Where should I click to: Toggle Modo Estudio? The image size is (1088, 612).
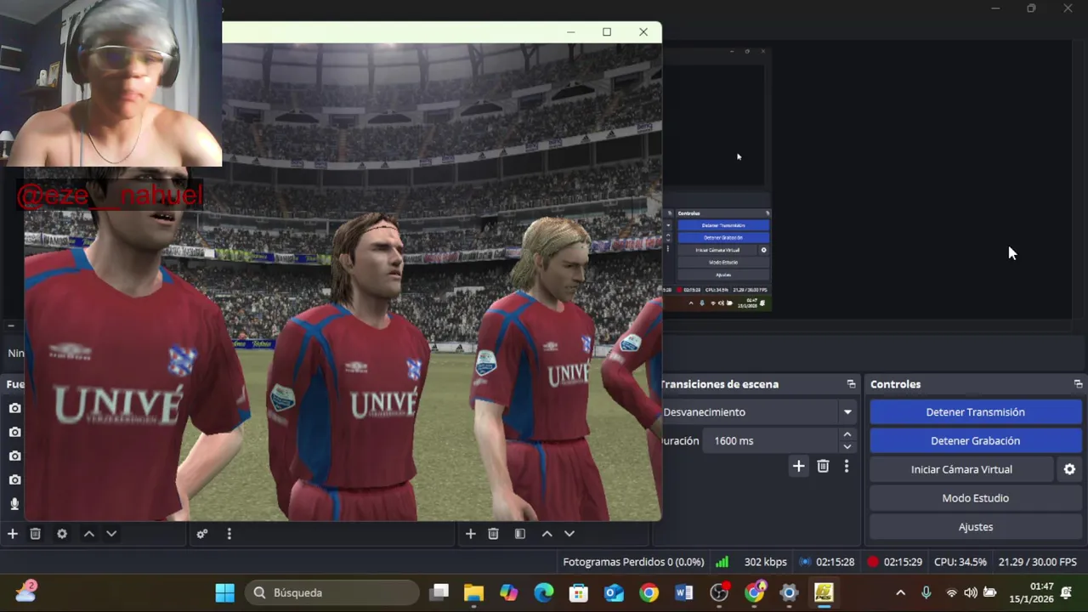point(975,498)
